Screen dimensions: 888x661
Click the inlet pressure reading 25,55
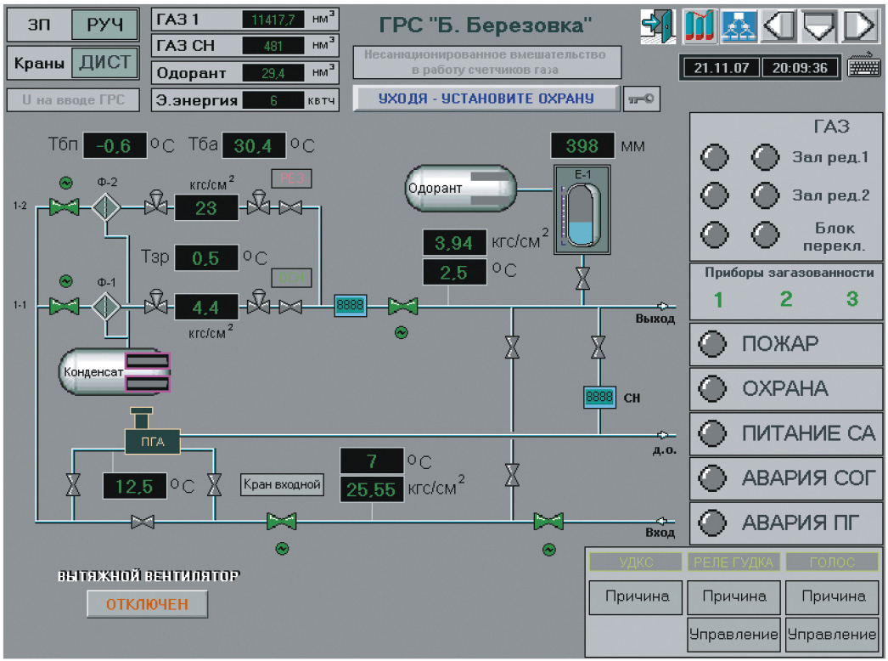[372, 489]
